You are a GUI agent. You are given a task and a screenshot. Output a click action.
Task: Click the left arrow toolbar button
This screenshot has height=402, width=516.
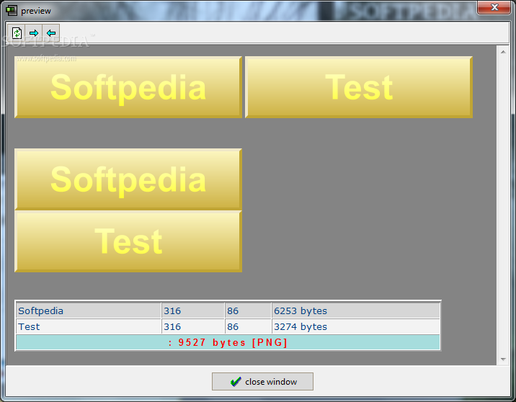[x=51, y=33]
